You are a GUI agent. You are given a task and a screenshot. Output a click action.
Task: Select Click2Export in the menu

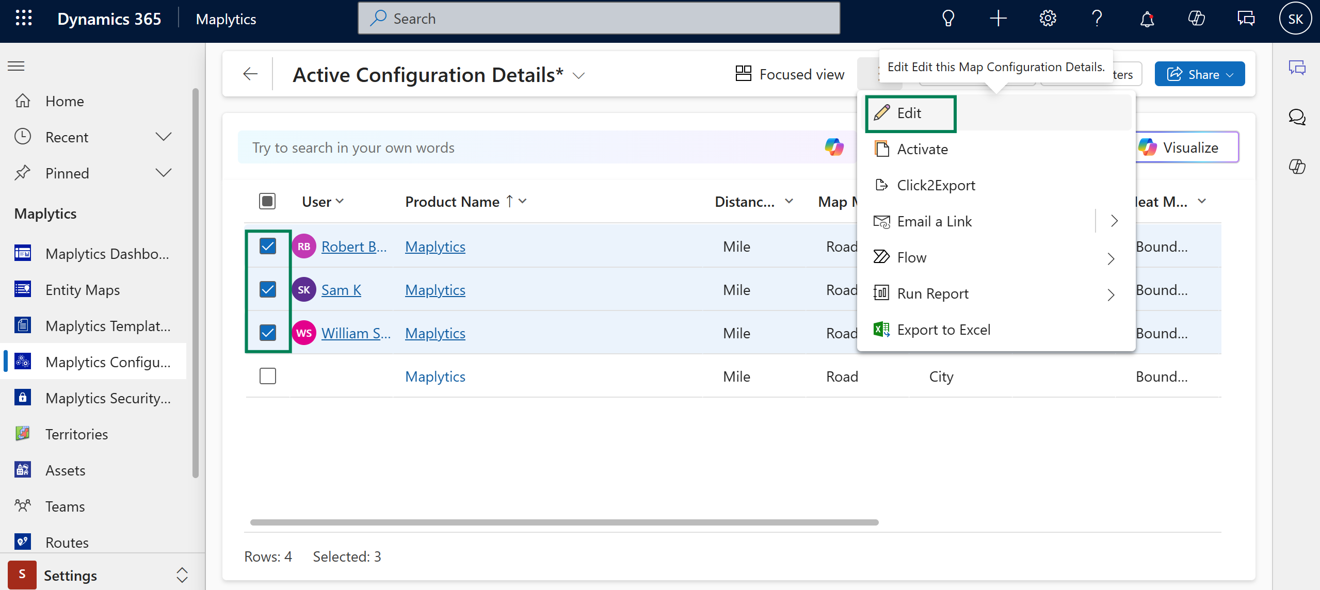pyautogui.click(x=996, y=185)
